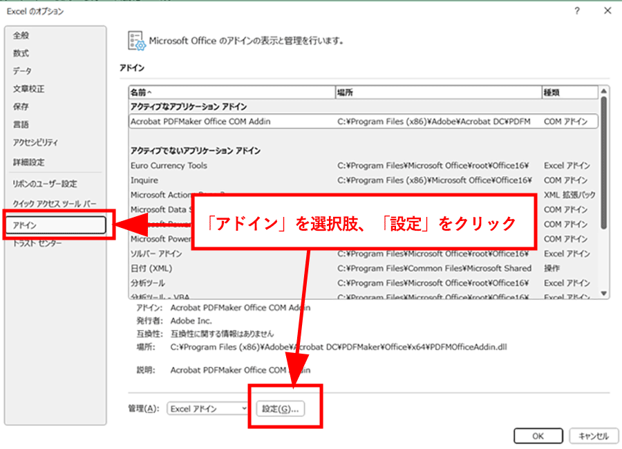Click the キャンセル button
Image resolution: width=622 pixels, height=449 pixels.
(594, 436)
